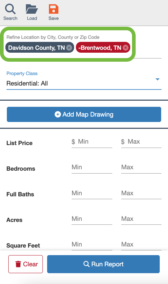The width and height of the screenshot is (168, 284).
Task: Select the red -Brentwood, TN chip
Action: click(x=103, y=48)
